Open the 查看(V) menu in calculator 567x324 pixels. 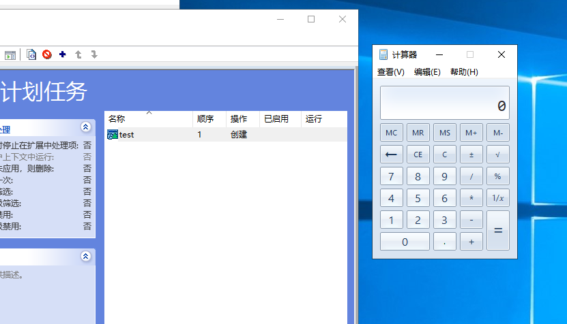pyautogui.click(x=390, y=72)
